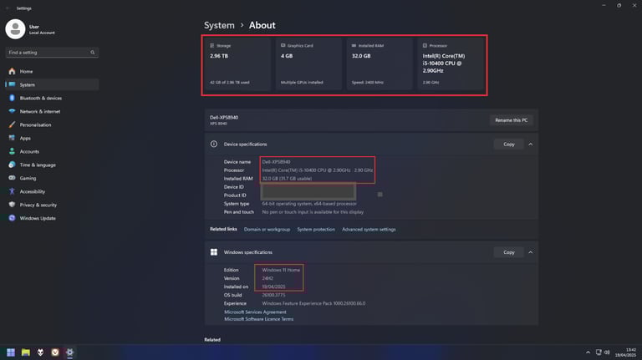Screen dimensions: 642x360
Task: Open System protection link
Action: (x=316, y=230)
